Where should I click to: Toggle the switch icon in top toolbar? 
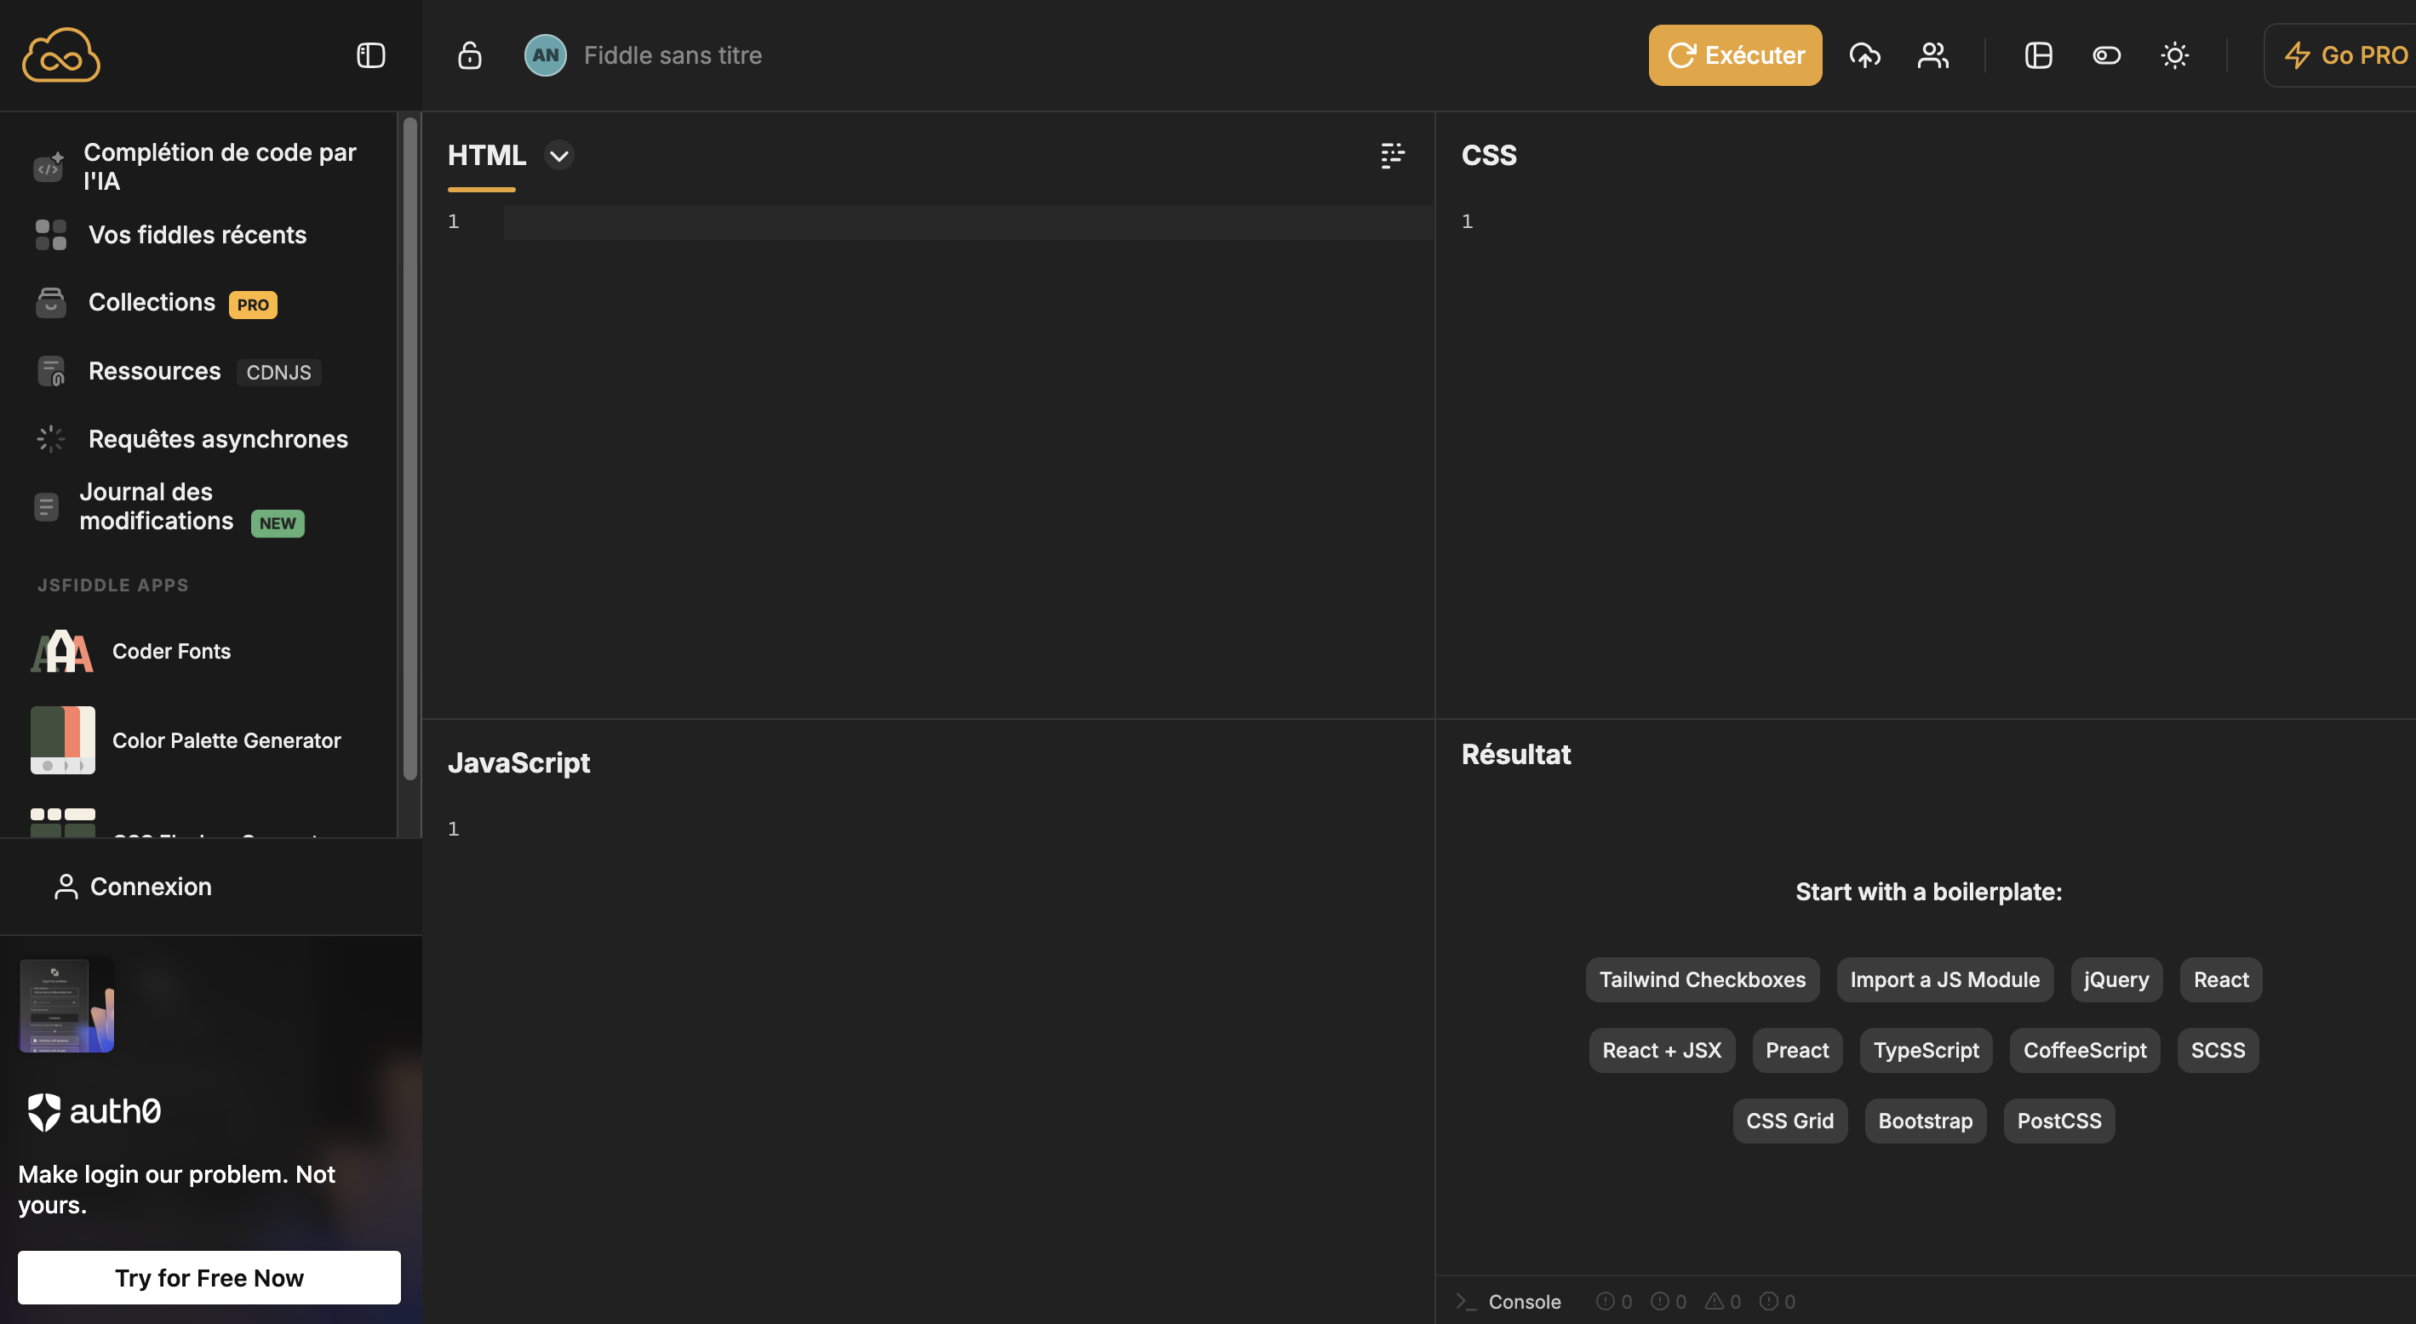tap(2106, 55)
